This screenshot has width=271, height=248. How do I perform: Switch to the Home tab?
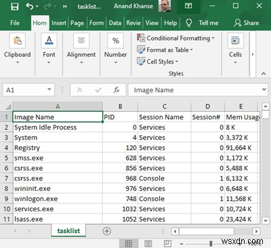[x=40, y=23]
